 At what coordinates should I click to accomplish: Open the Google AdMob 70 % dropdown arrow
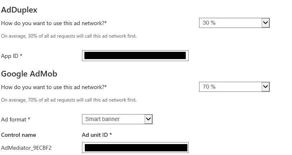[x=266, y=87]
